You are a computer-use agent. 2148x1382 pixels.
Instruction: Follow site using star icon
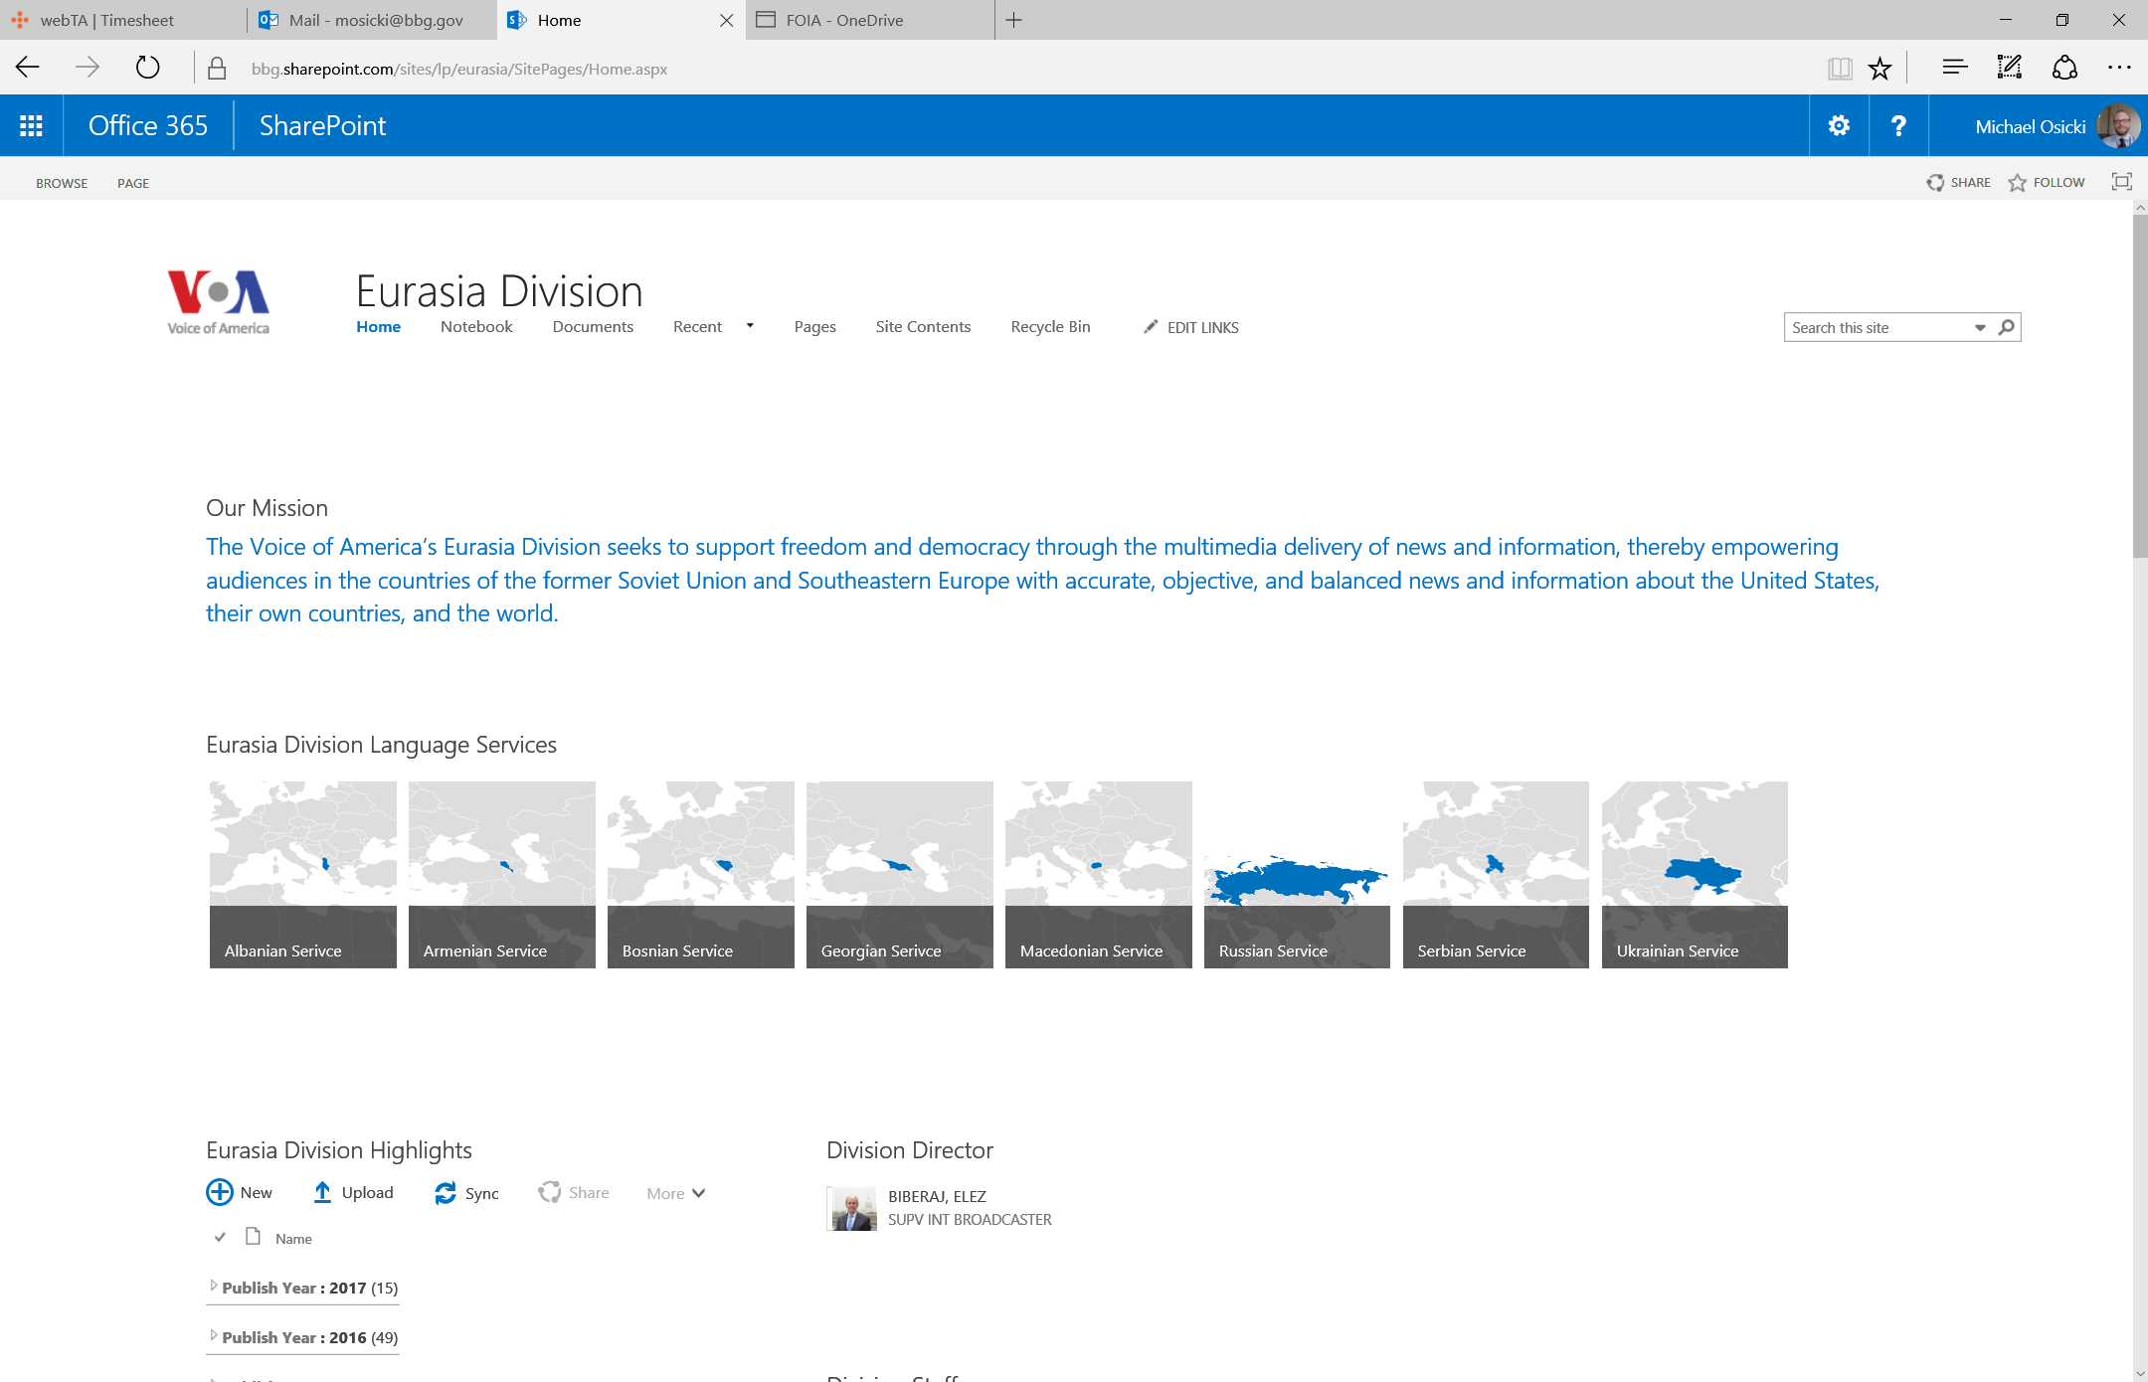click(x=2017, y=182)
